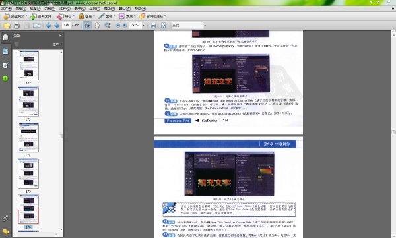Open the Comments speech-bubble panel icon
Image resolution: width=396 pixels, height=238 pixels.
(5, 231)
